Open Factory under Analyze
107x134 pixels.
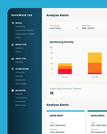click(20, 62)
